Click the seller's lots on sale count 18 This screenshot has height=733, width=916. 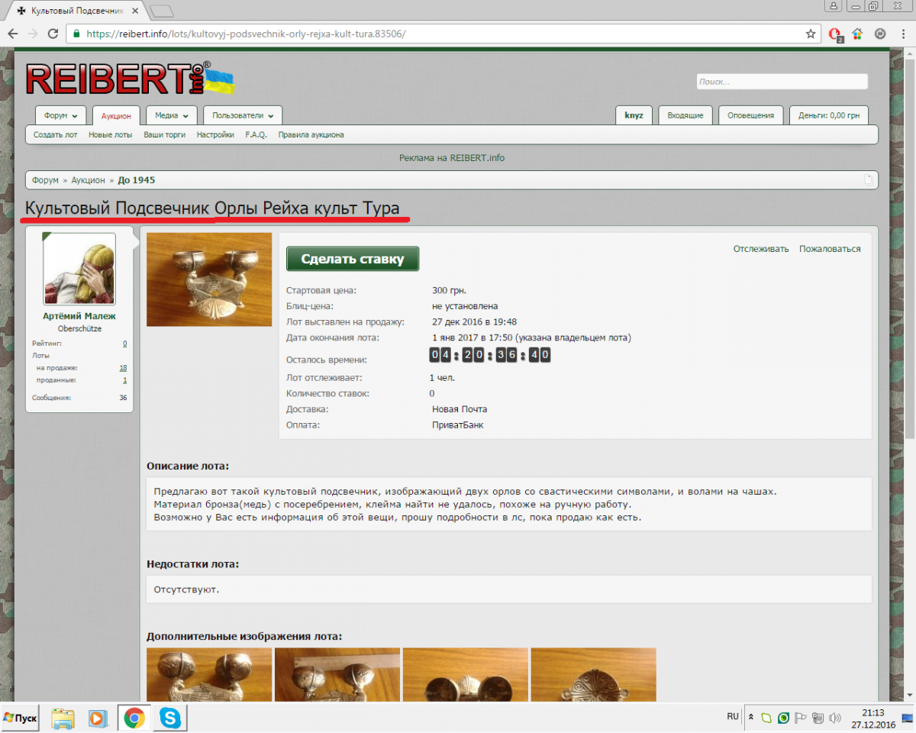pos(123,368)
